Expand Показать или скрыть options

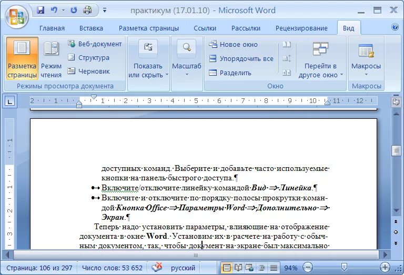tap(148, 59)
